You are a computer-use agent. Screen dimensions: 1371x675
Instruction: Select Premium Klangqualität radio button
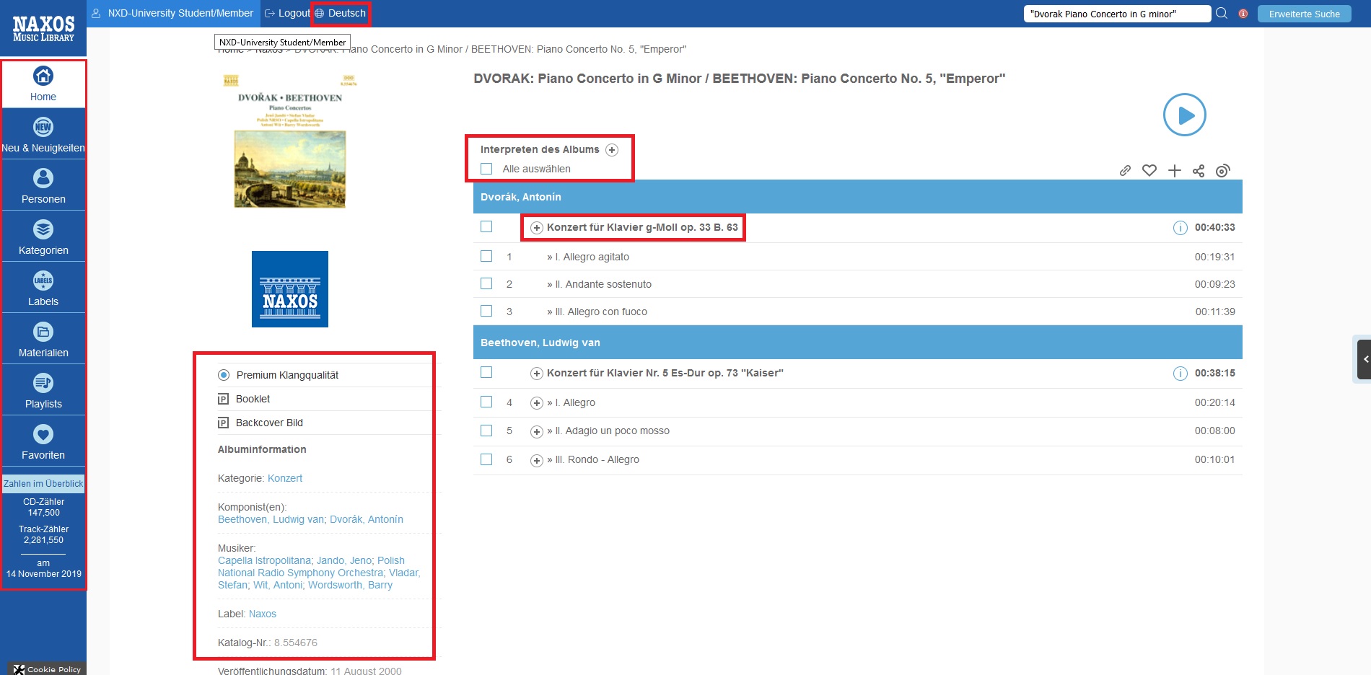pos(224,375)
